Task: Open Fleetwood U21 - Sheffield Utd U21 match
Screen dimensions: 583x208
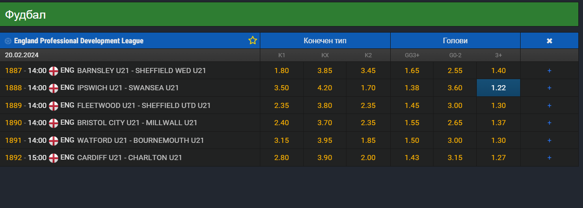Action: pos(143,106)
